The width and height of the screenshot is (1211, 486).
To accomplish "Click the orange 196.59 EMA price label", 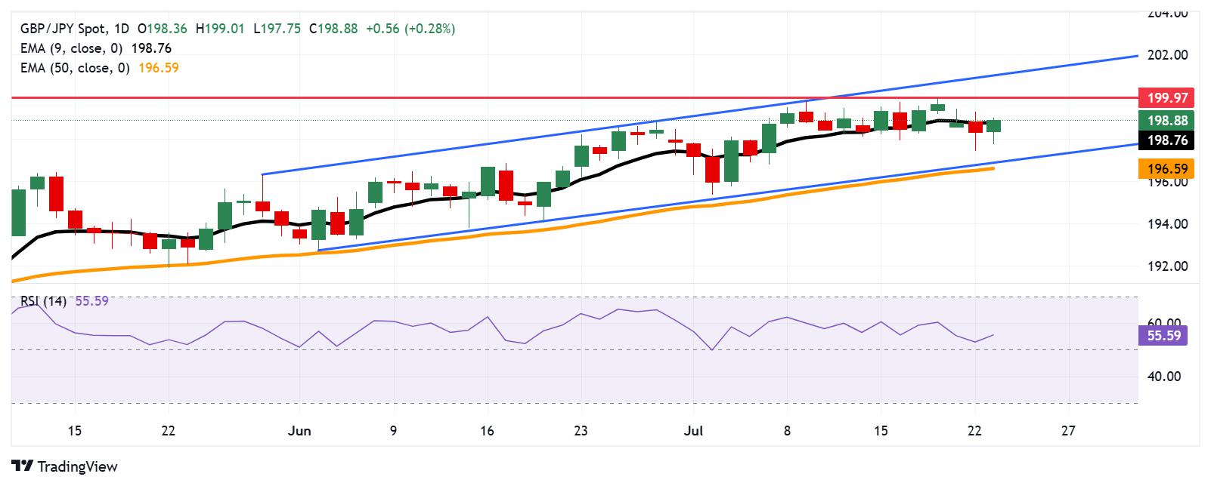I will pyautogui.click(x=1166, y=169).
